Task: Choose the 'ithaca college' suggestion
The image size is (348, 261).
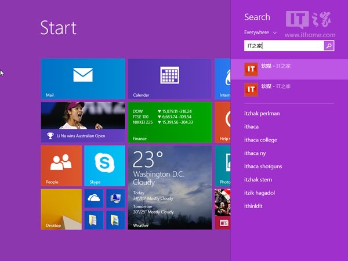Action: pos(260,140)
